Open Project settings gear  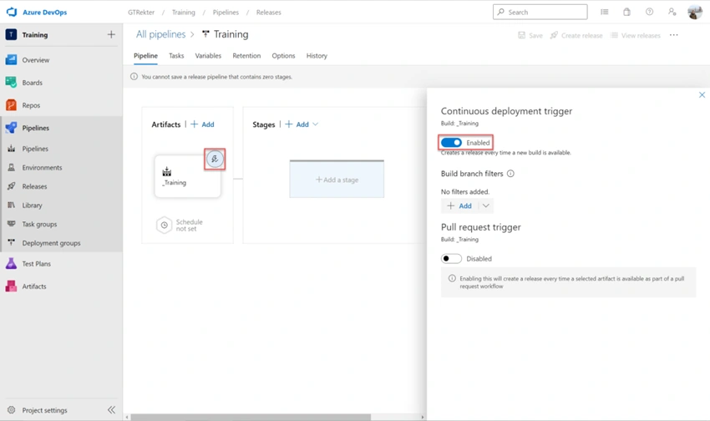point(12,409)
